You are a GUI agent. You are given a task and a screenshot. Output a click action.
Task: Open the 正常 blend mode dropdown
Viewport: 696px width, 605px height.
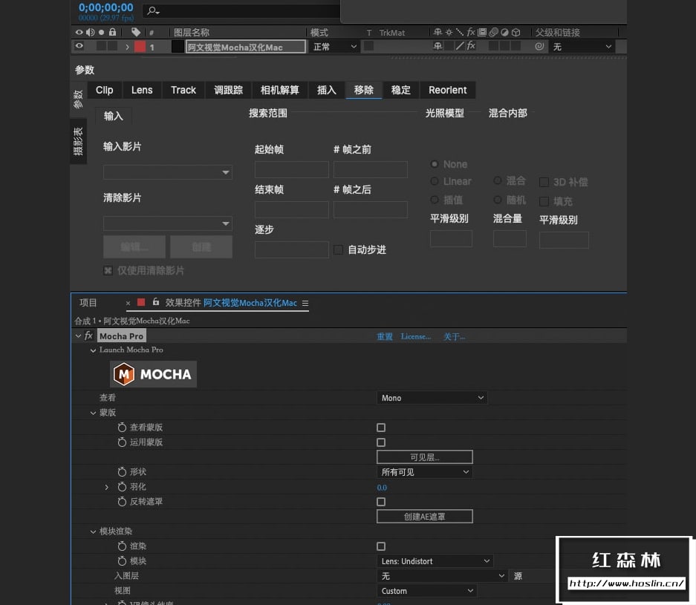click(334, 46)
